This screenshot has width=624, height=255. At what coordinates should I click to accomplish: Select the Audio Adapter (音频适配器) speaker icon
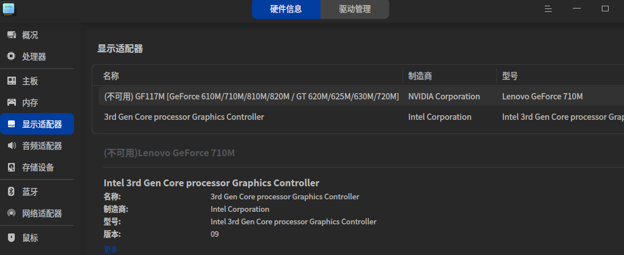point(11,146)
